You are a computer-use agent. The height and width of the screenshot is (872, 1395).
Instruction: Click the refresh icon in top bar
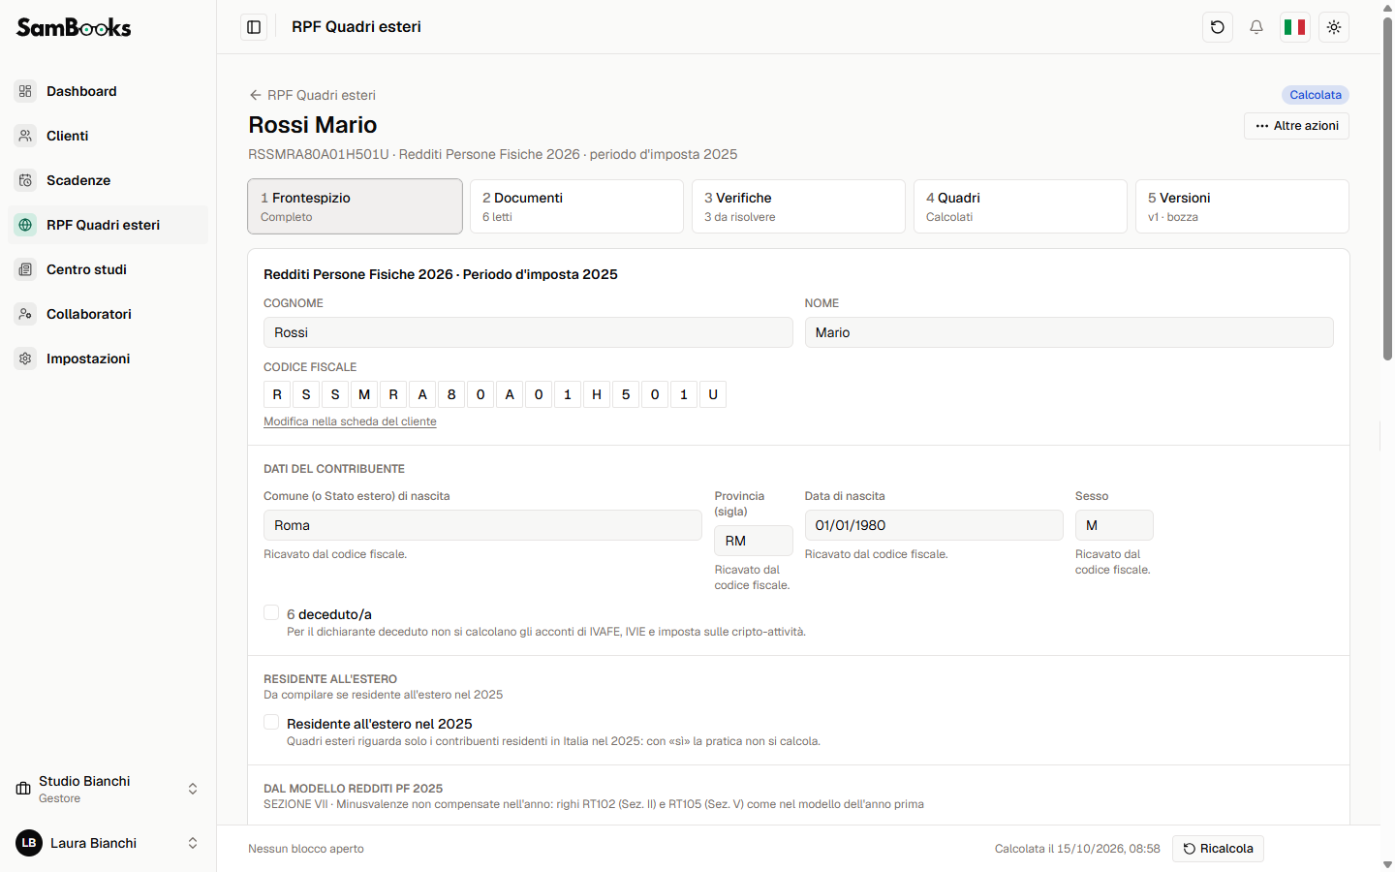coord(1218,27)
